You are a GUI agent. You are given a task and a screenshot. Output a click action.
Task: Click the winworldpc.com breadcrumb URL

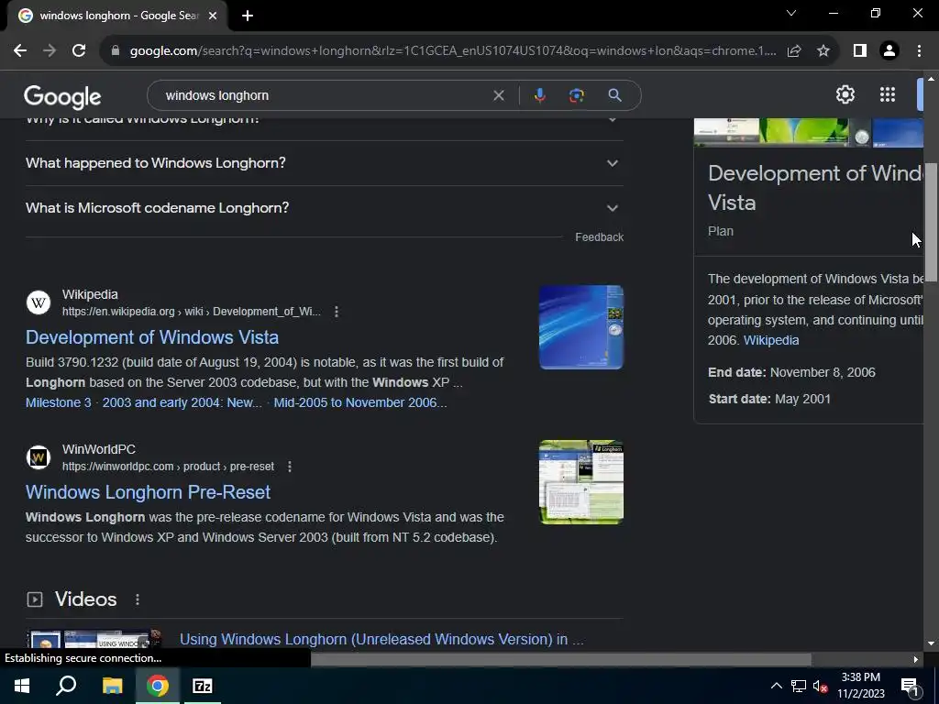169,467
